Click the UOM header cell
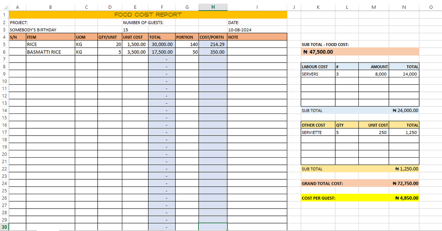 coord(86,37)
